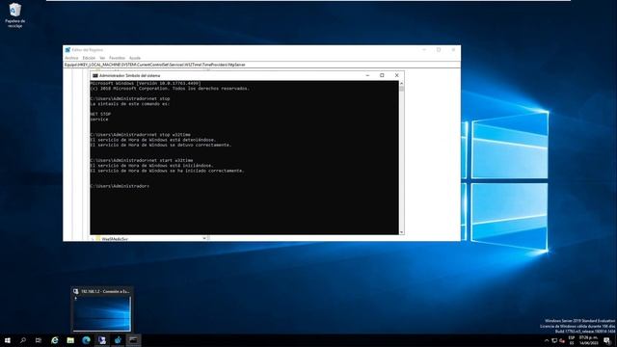
Task: Launch Microsoft Edge from the taskbar
Action: click(x=86, y=340)
